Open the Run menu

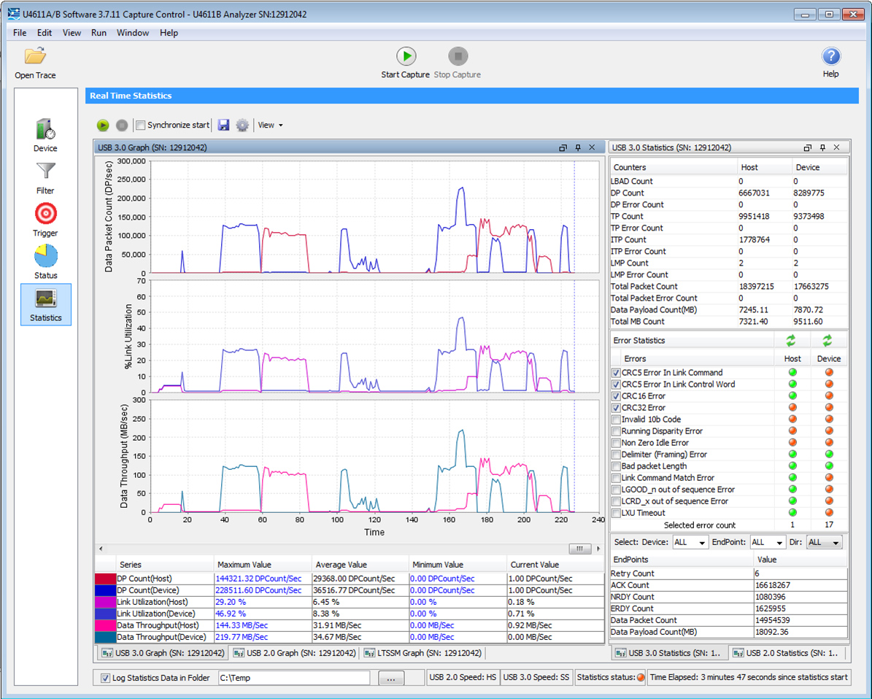tap(99, 33)
